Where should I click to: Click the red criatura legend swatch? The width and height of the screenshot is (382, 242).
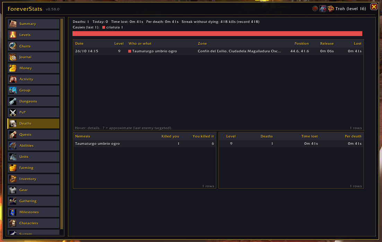(104, 27)
